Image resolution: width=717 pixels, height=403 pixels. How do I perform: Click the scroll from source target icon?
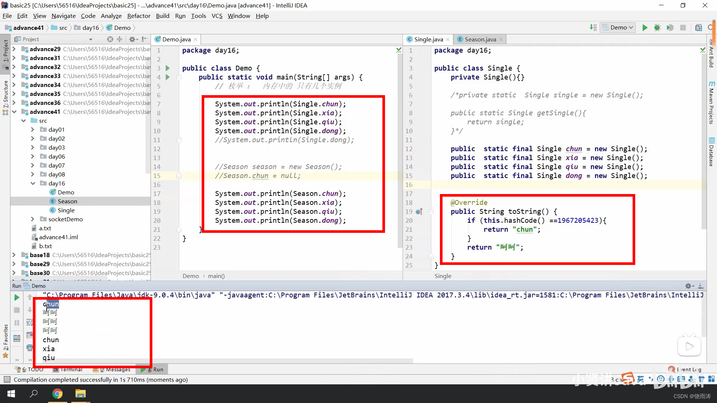click(x=110, y=39)
